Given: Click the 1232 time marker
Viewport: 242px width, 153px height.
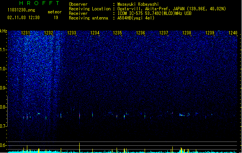Looking at the screenshot, I should click(48, 33).
